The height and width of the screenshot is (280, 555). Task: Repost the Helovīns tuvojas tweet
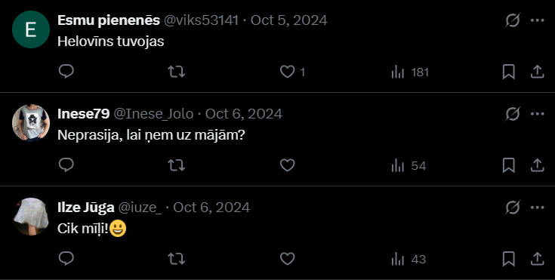pos(176,72)
